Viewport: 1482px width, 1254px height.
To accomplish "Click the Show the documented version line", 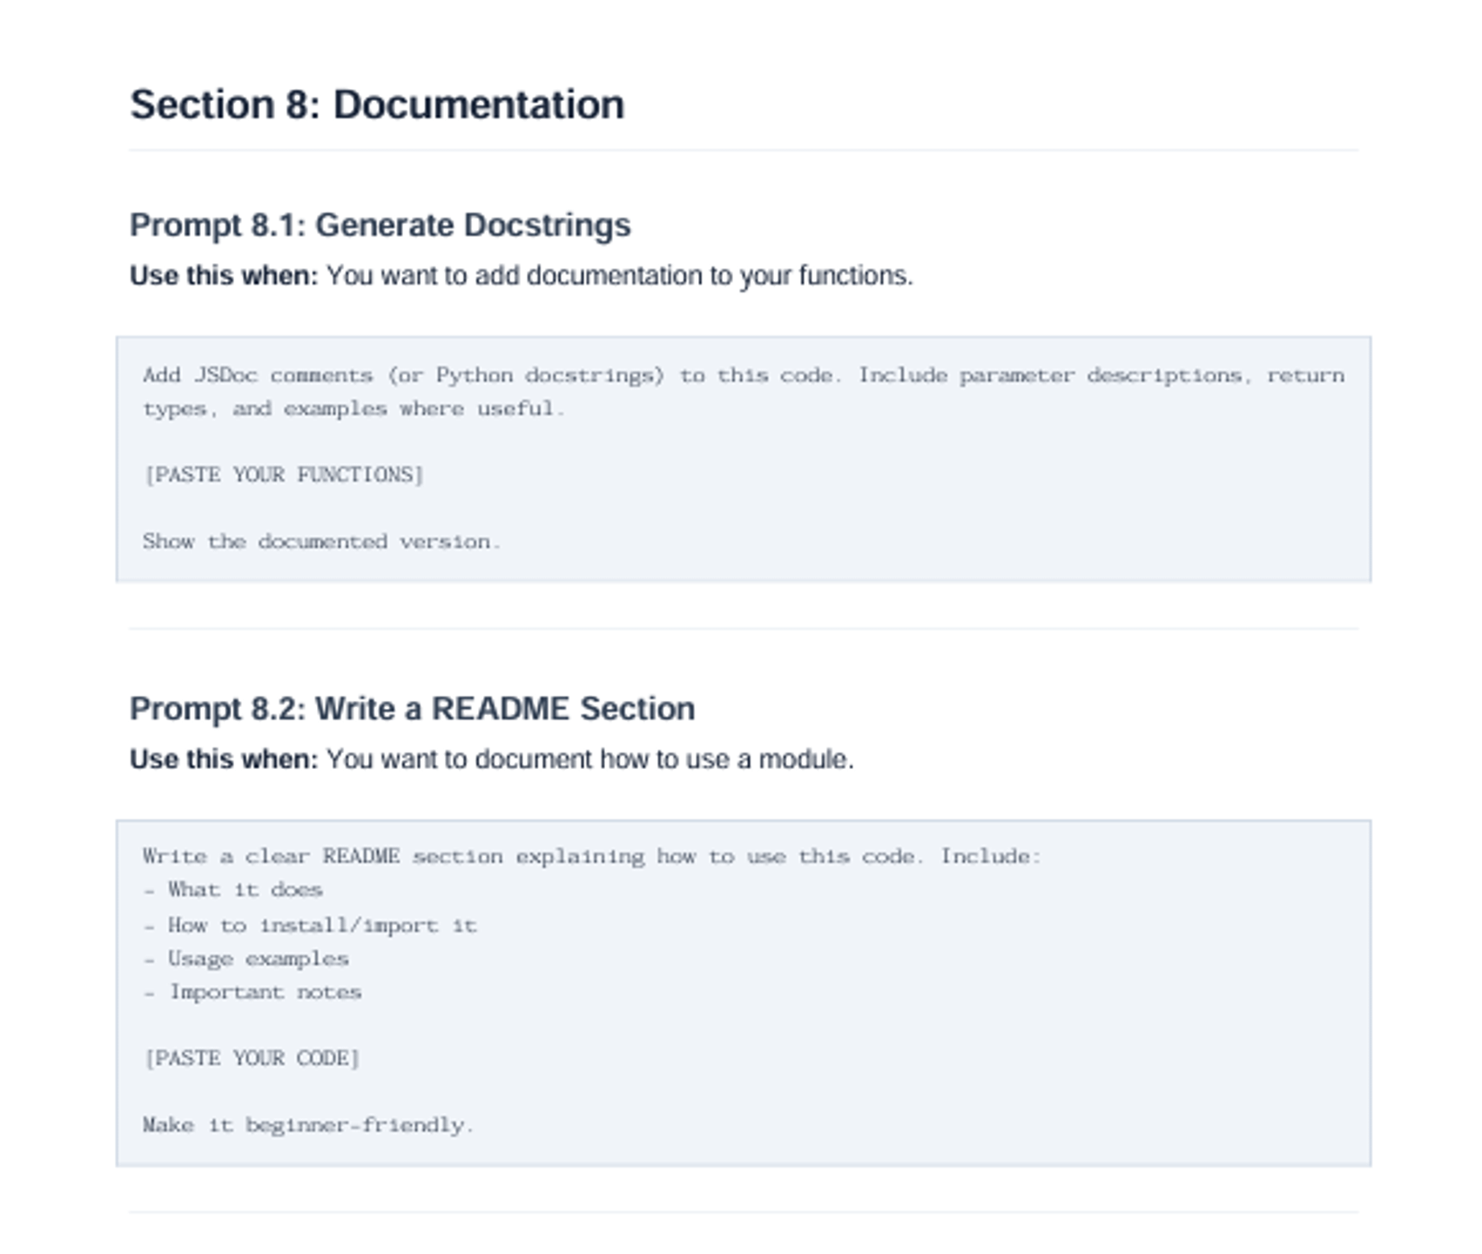I will (322, 541).
